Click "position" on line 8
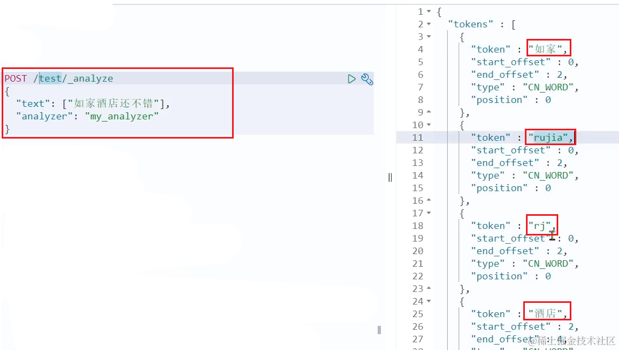Viewport: 619px width, 350px height. (499, 100)
